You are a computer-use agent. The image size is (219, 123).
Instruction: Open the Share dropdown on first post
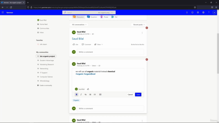pyautogui.click(x=99, y=44)
